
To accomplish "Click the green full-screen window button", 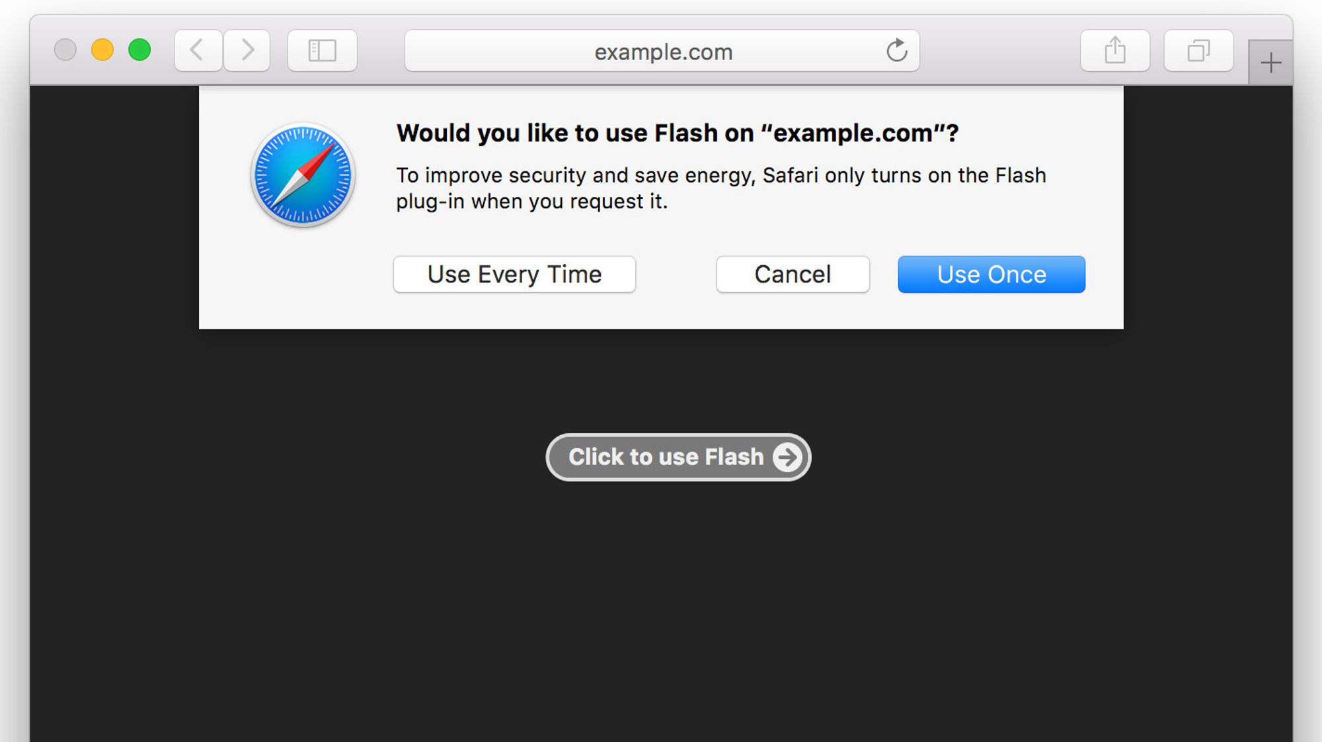I will [x=139, y=50].
